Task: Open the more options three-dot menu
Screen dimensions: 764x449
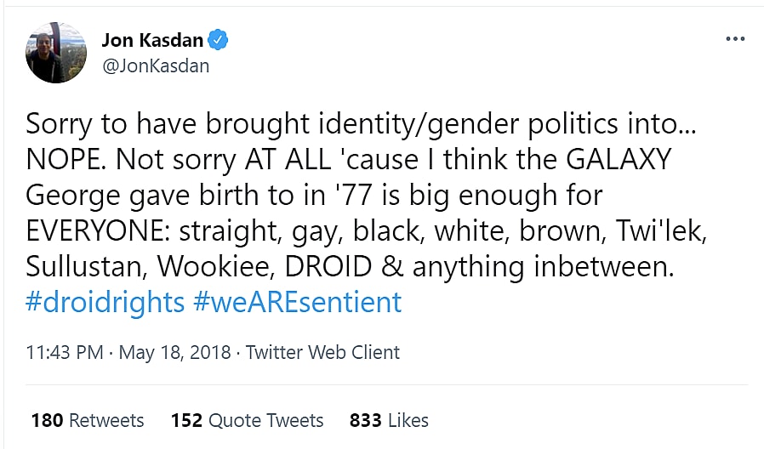Action: pos(734,39)
